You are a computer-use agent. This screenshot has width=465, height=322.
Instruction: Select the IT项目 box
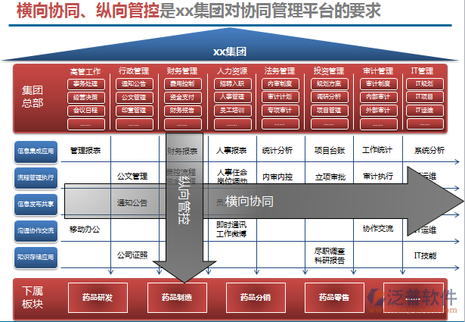pos(425,97)
